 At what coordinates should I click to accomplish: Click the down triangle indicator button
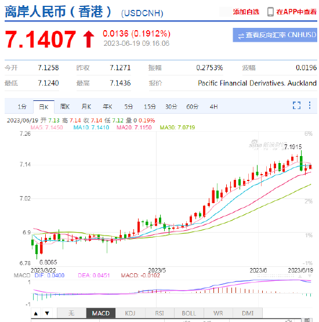[x=47, y=313]
